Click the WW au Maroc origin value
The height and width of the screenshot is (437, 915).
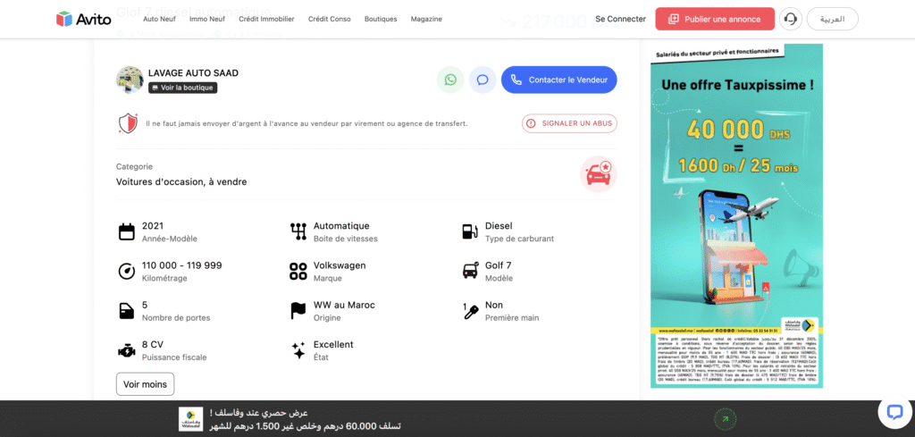pos(344,305)
